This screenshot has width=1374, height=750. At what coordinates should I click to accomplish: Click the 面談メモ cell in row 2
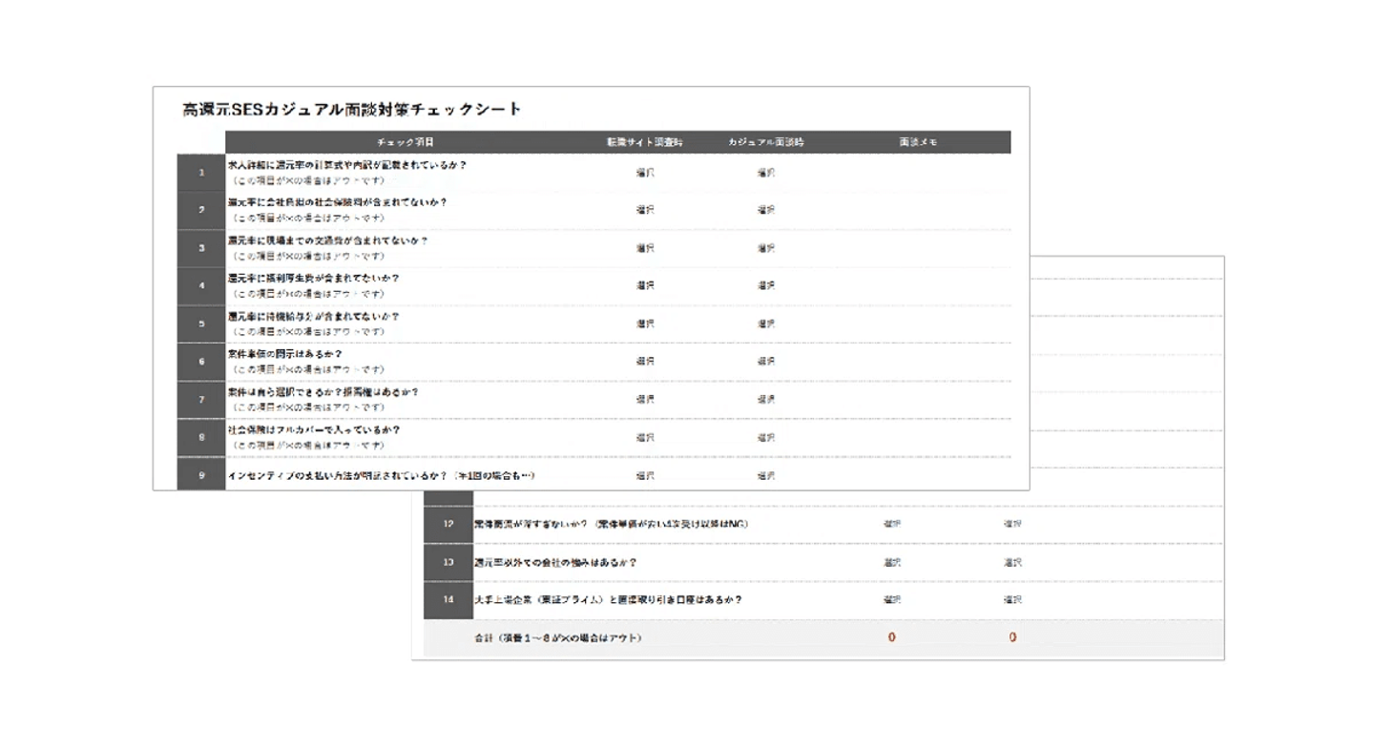pos(918,211)
